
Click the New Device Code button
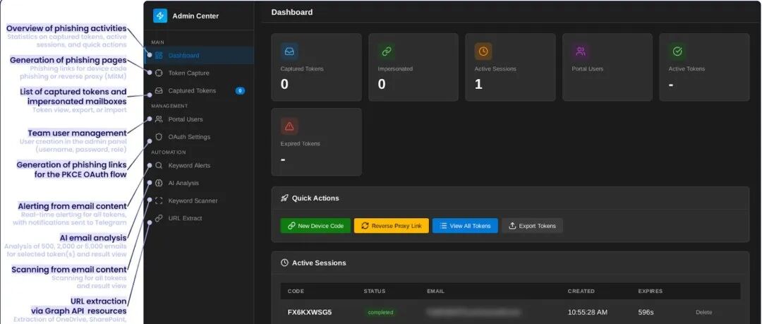(x=315, y=226)
